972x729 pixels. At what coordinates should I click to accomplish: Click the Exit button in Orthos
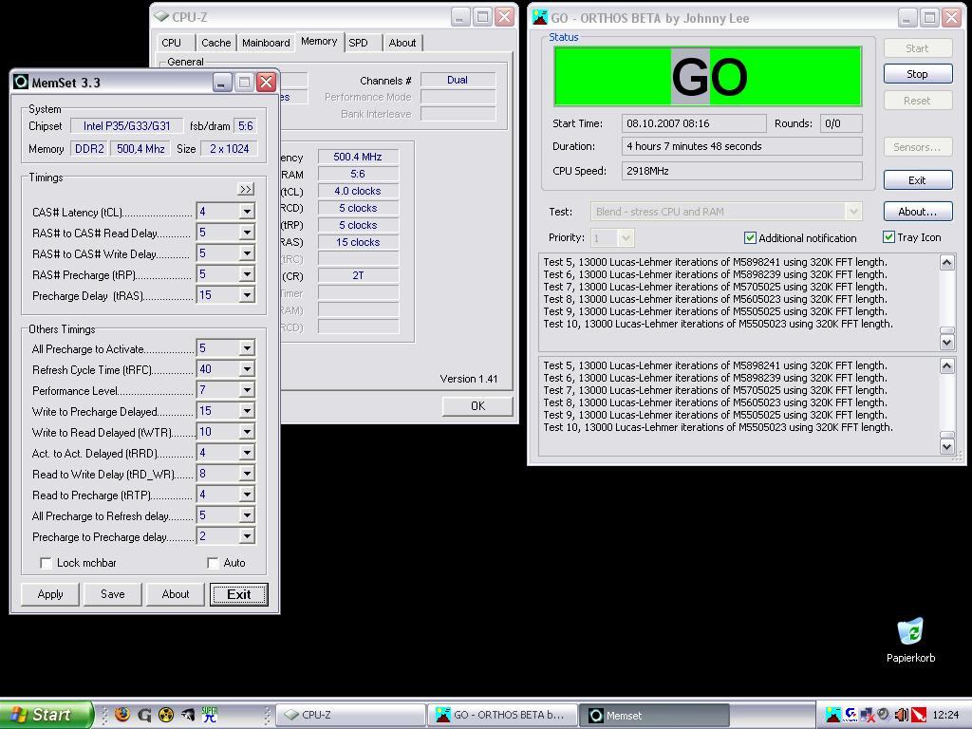[x=918, y=179]
